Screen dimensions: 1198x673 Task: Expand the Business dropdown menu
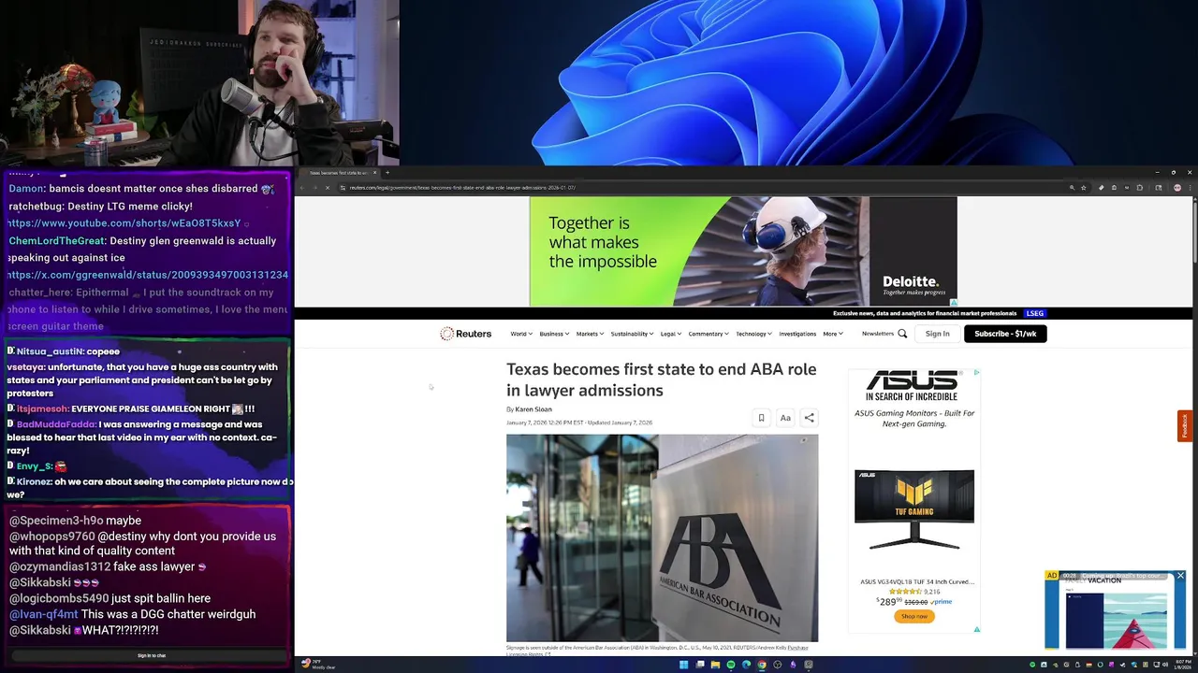pyautogui.click(x=554, y=334)
